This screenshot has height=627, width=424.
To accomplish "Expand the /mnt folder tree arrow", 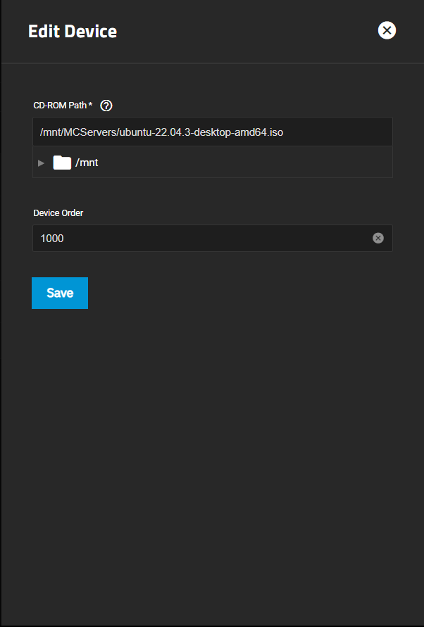I will click(x=42, y=163).
